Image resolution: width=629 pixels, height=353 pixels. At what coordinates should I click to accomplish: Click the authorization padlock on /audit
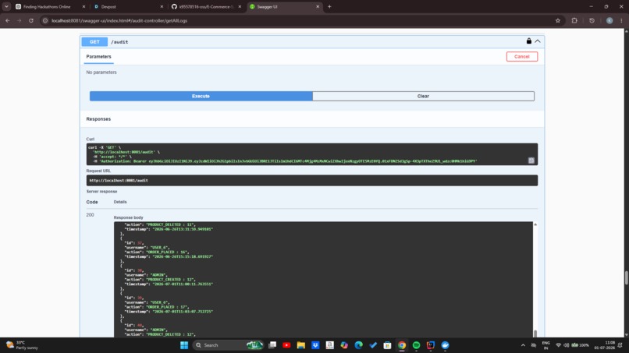coord(528,41)
